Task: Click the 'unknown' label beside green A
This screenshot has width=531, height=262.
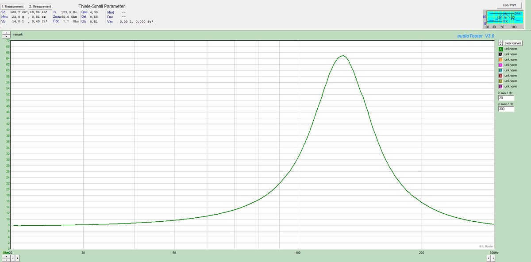Action: [x=511, y=49]
